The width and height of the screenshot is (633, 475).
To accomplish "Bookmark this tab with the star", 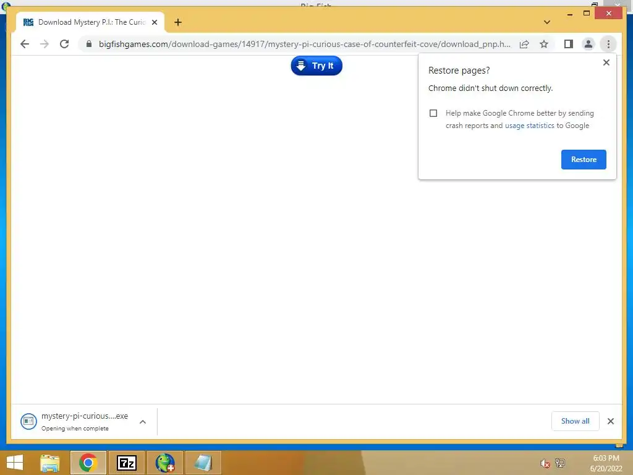I will [544, 44].
